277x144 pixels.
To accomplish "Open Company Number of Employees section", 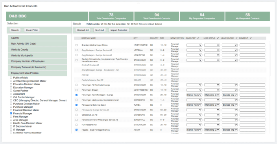I will pyautogui.click(x=37, y=61).
